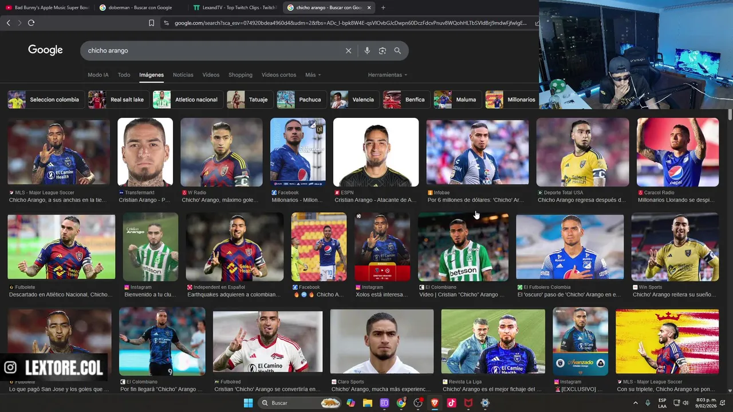The image size is (733, 412).
Task: Open volume control in system tray
Action: click(x=685, y=403)
